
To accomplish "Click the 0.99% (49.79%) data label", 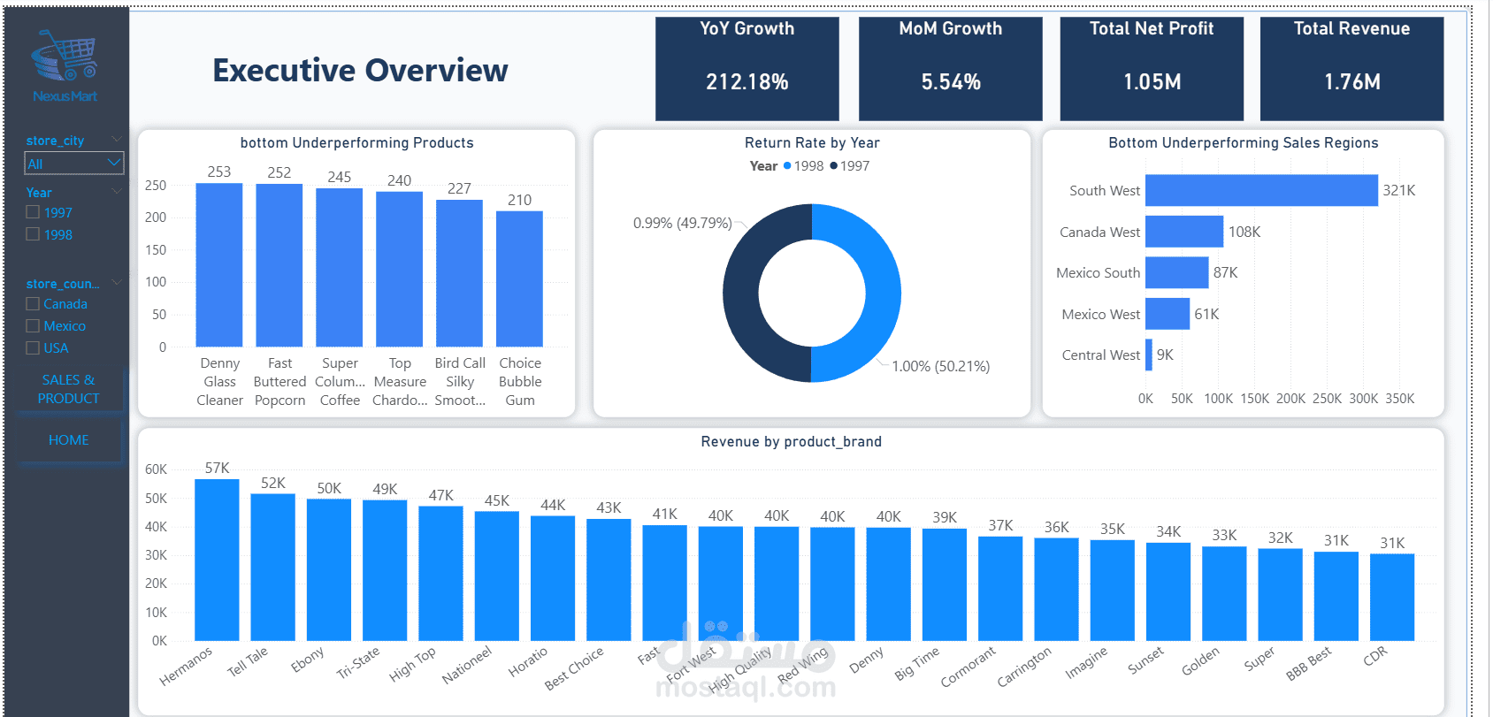I will coord(683,223).
